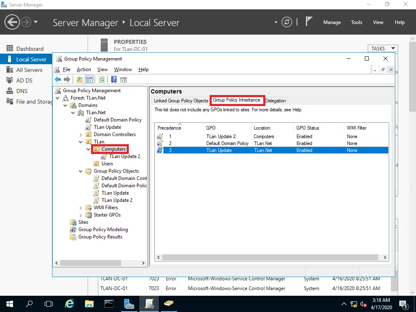The height and width of the screenshot is (312, 416).
Task: Toggle Show/Hide Console Tree toolbar icon
Action: pyautogui.click(x=89, y=80)
